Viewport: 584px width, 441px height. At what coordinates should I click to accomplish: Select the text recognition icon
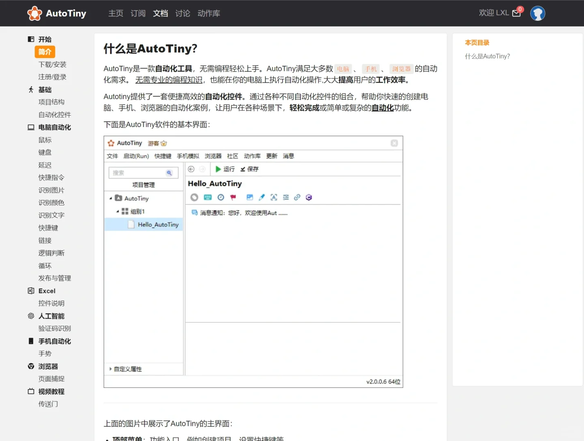coord(274,197)
